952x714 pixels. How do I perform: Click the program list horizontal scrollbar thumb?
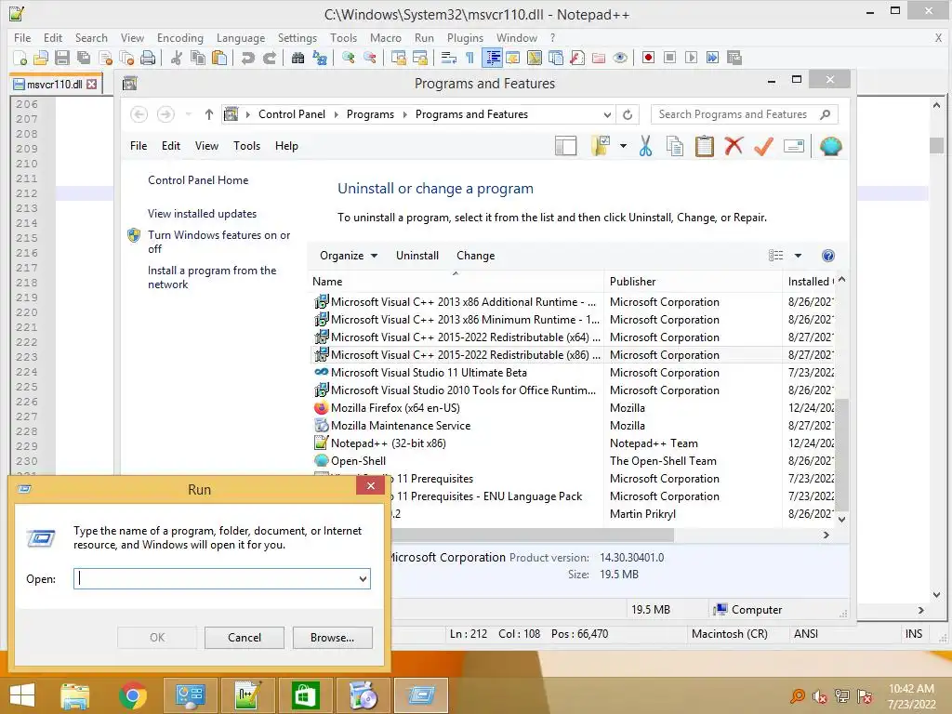532,535
